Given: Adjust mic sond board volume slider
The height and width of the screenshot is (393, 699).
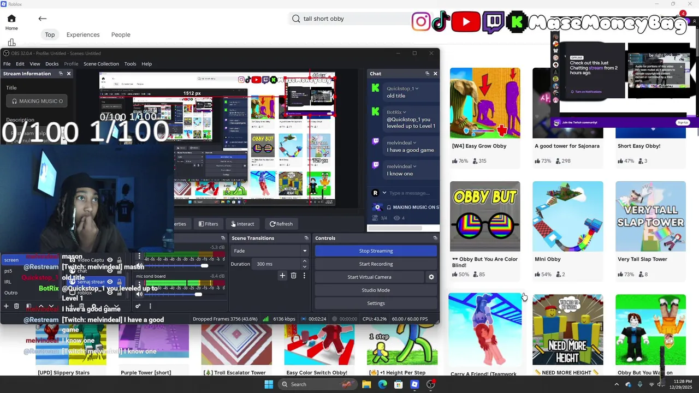Looking at the screenshot, I should click(198, 294).
